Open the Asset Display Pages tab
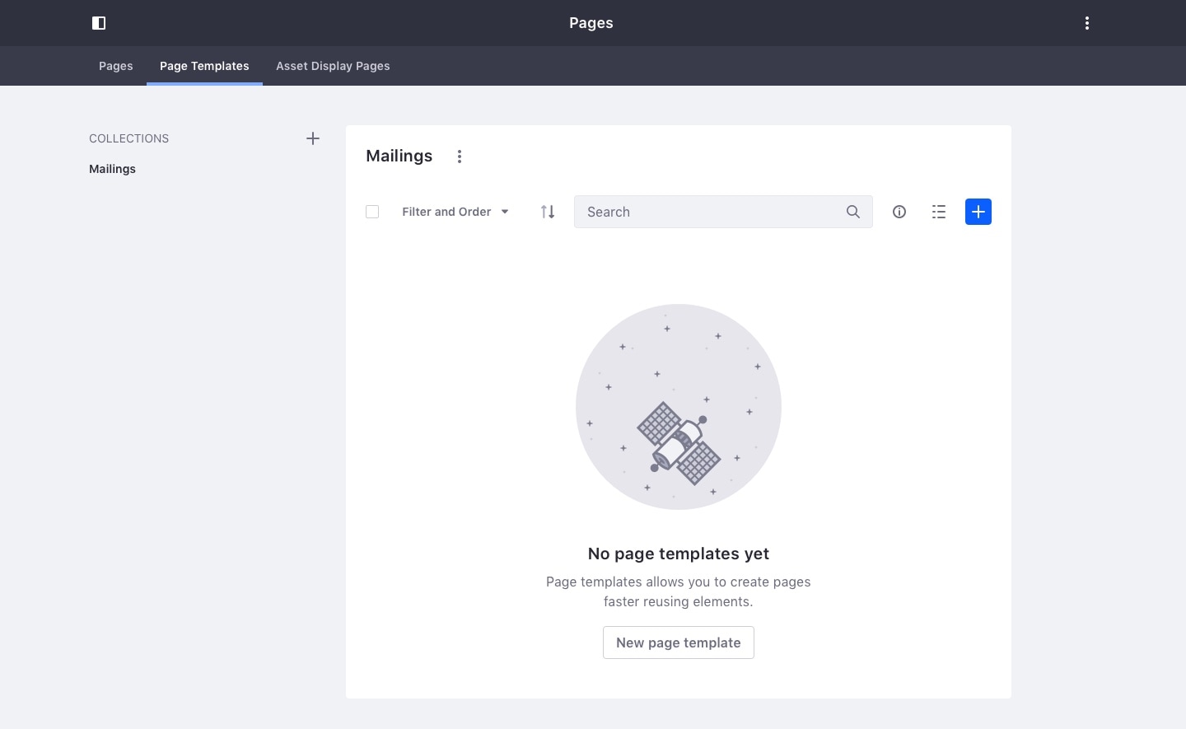 333,66
